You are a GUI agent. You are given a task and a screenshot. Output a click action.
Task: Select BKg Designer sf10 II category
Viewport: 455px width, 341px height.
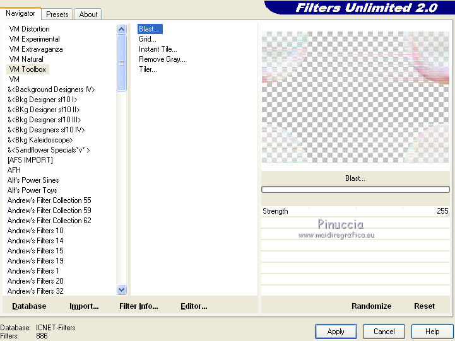click(x=44, y=110)
